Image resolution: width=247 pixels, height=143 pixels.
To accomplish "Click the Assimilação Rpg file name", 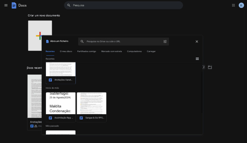I will (x=64, y=118).
